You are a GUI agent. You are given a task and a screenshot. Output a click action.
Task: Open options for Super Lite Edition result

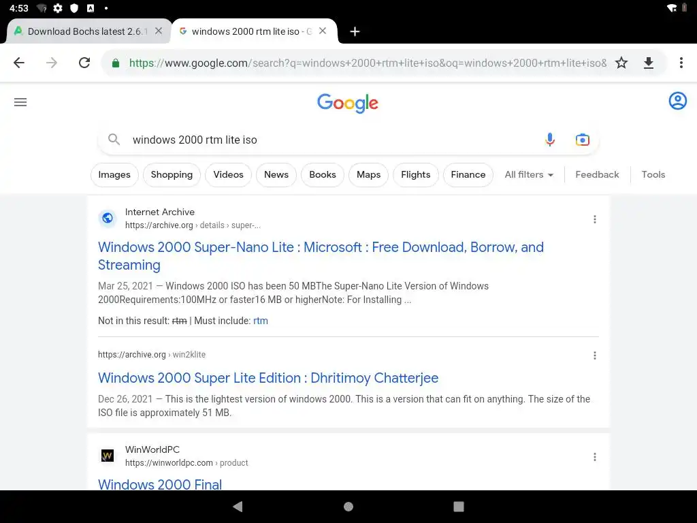[x=595, y=355]
